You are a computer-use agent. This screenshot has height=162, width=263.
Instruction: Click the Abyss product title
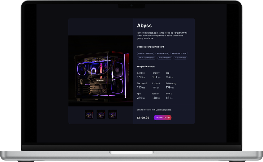coord(144,26)
